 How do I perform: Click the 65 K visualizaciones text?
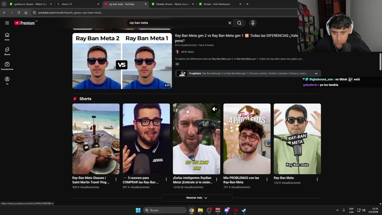[186, 45]
